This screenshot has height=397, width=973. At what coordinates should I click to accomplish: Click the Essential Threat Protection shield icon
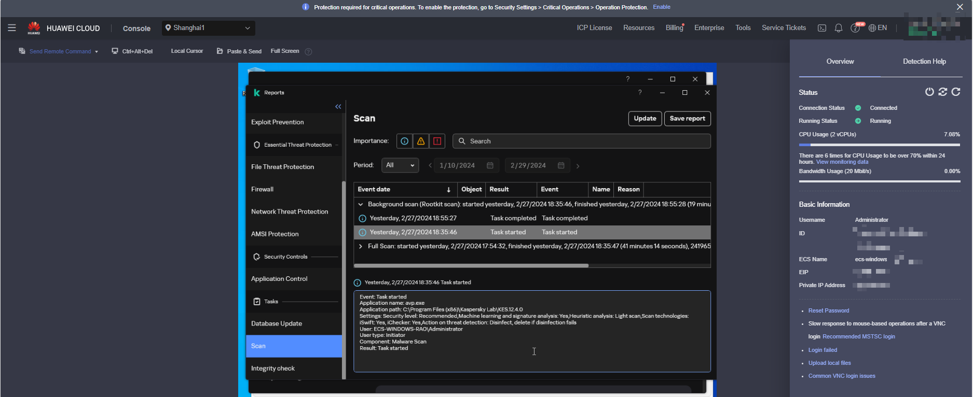[x=257, y=145]
